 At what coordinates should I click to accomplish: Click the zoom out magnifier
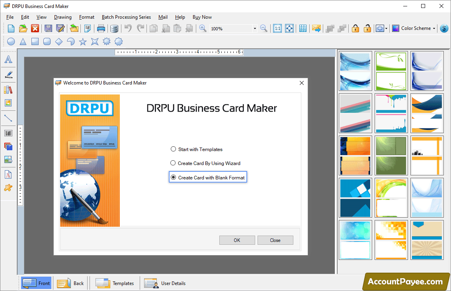[264, 28]
